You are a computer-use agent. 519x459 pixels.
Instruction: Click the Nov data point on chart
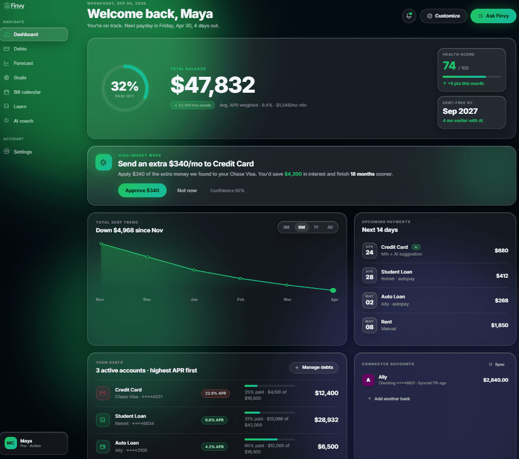101,244
